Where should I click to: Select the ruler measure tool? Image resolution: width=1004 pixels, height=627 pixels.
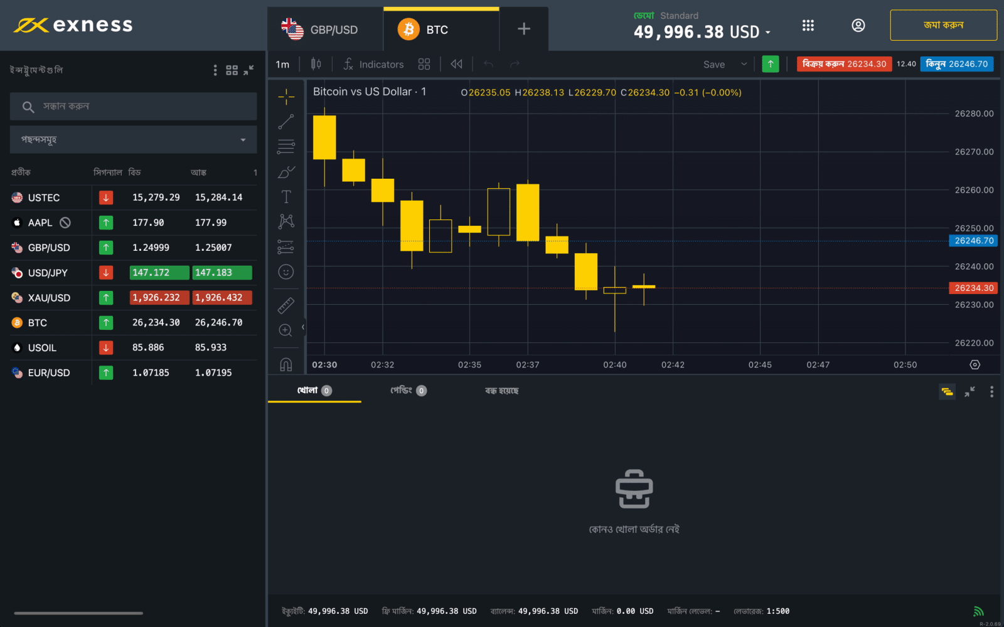pos(286,305)
